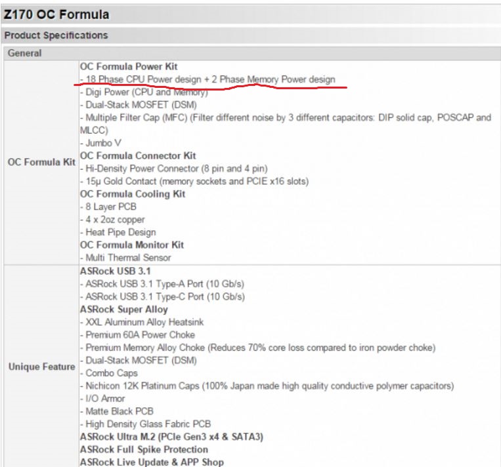Click the 'Multi Thermal Sensor' line
The height and width of the screenshot is (467, 501).
(x=125, y=258)
